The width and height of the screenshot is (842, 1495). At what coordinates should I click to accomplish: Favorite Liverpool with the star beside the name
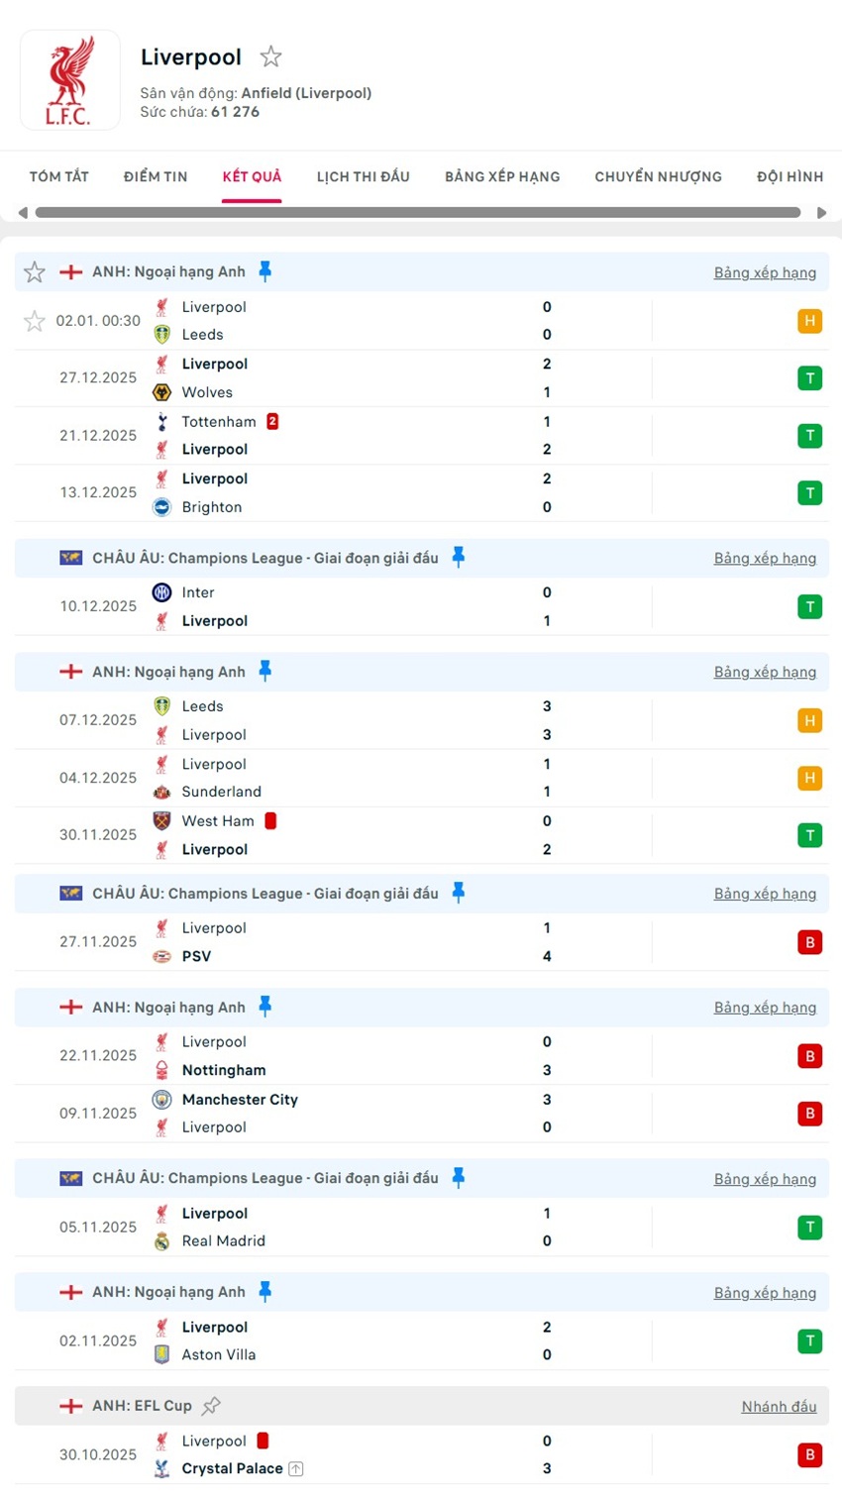(x=270, y=57)
